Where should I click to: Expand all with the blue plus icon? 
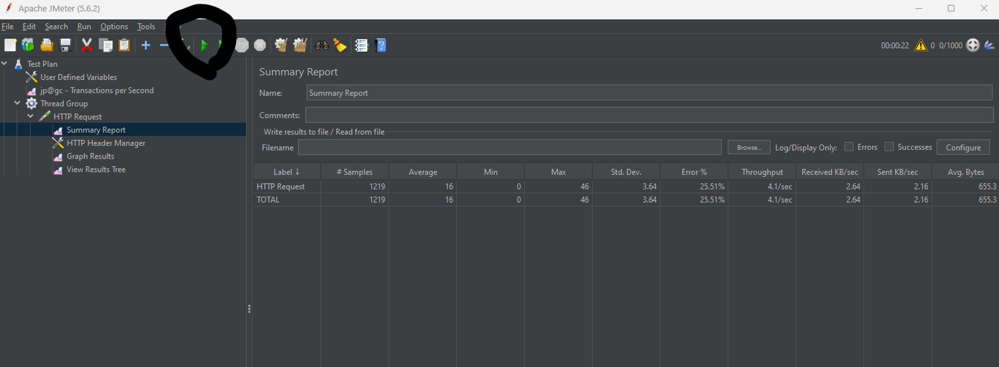tap(146, 45)
